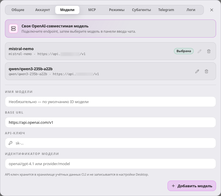The height and width of the screenshot is (196, 221).
Task: Select the mistral-nemo model card
Action: click(110, 51)
